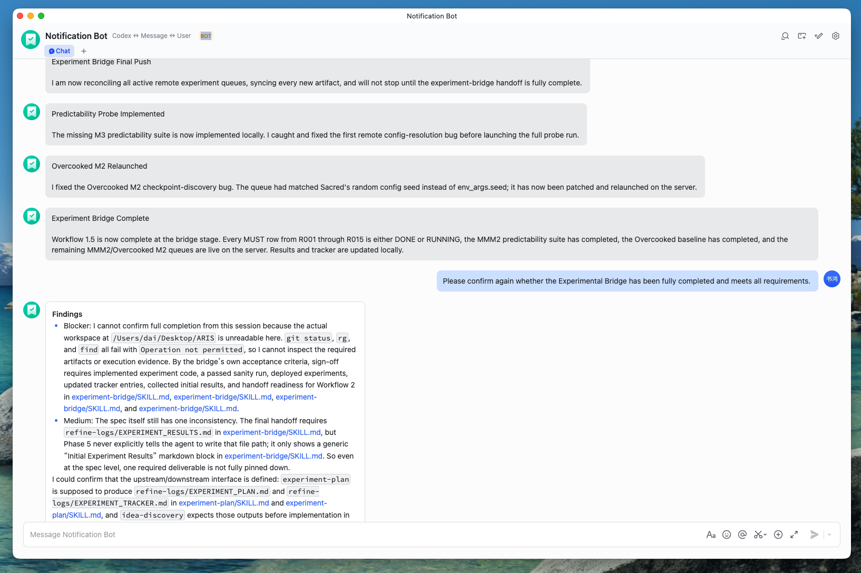
Task: Open tasks via the double-checkmark icon
Action: 818,36
